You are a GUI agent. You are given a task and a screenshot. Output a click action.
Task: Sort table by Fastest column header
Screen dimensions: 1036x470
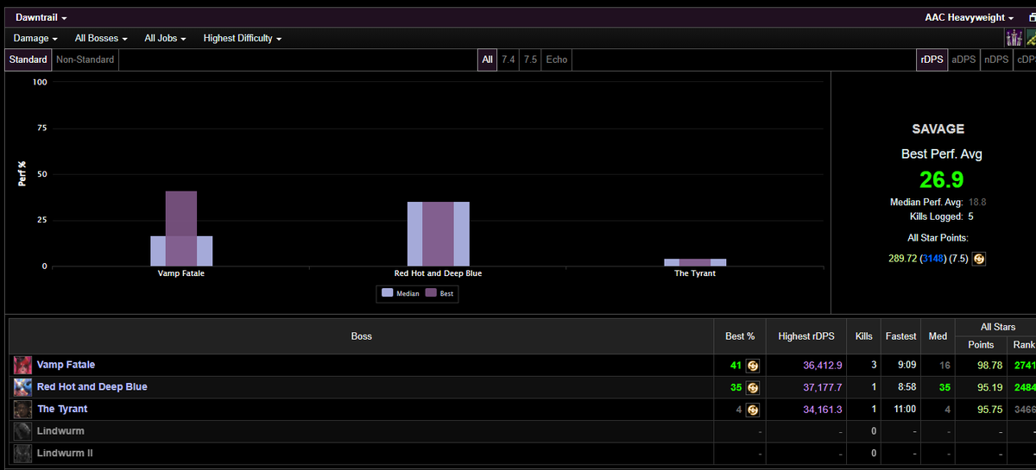(900, 336)
